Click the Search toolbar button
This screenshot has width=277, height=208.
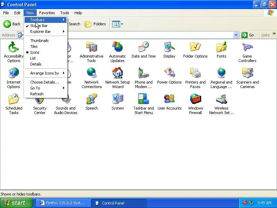click(74, 24)
